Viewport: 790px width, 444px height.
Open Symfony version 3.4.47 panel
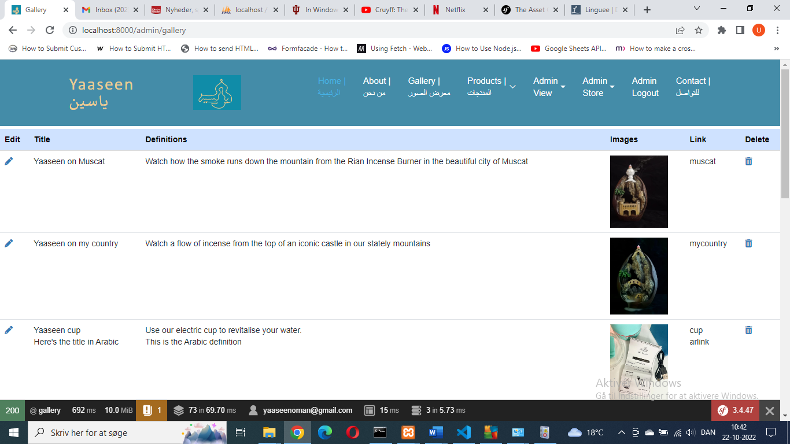point(735,410)
